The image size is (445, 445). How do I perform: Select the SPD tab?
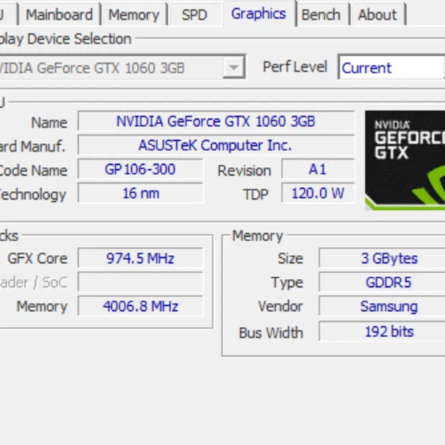click(x=194, y=14)
